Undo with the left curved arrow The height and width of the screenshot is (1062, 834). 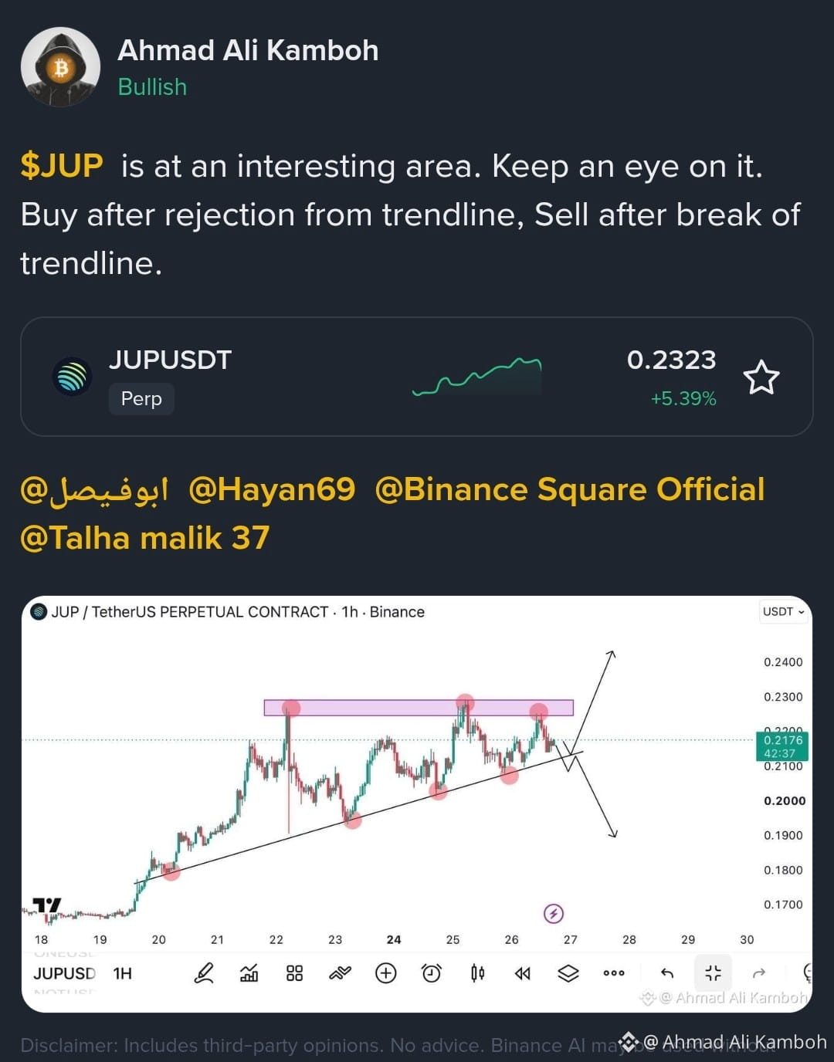pos(667,973)
